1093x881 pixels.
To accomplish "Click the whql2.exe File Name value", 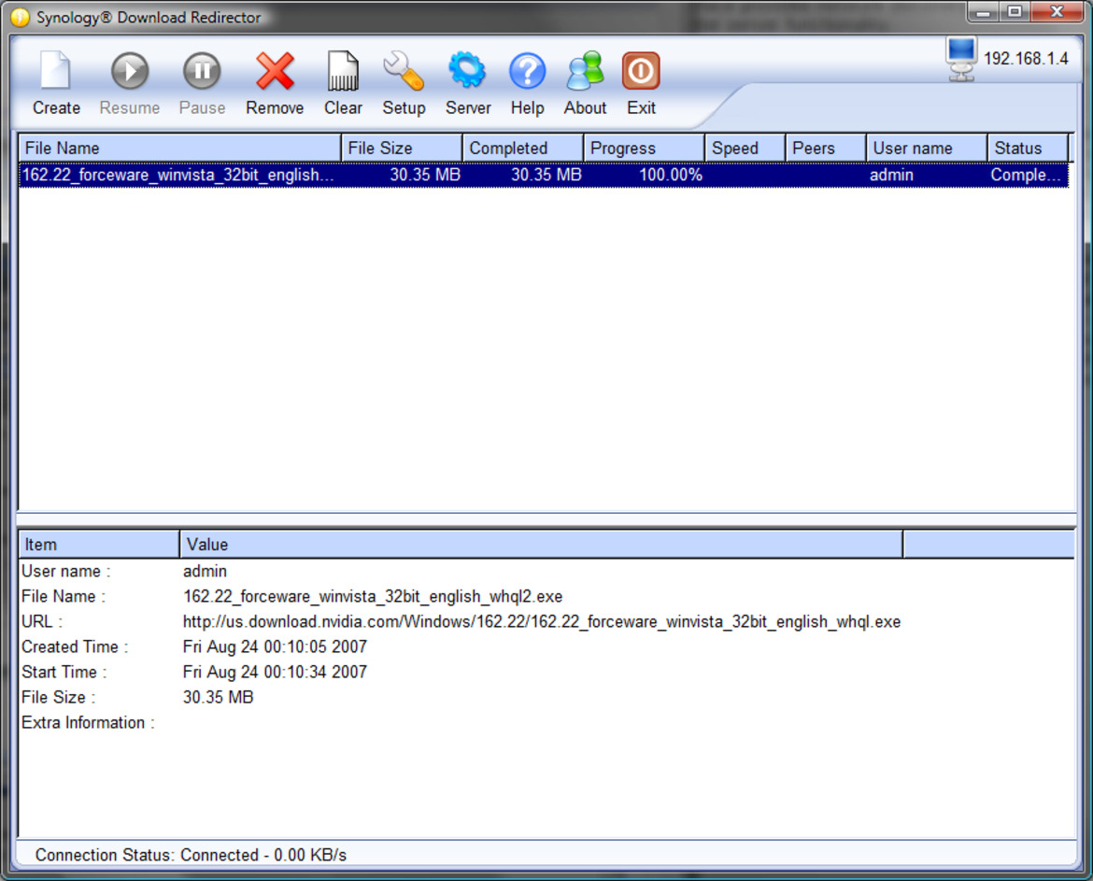I will pyautogui.click(x=372, y=597).
